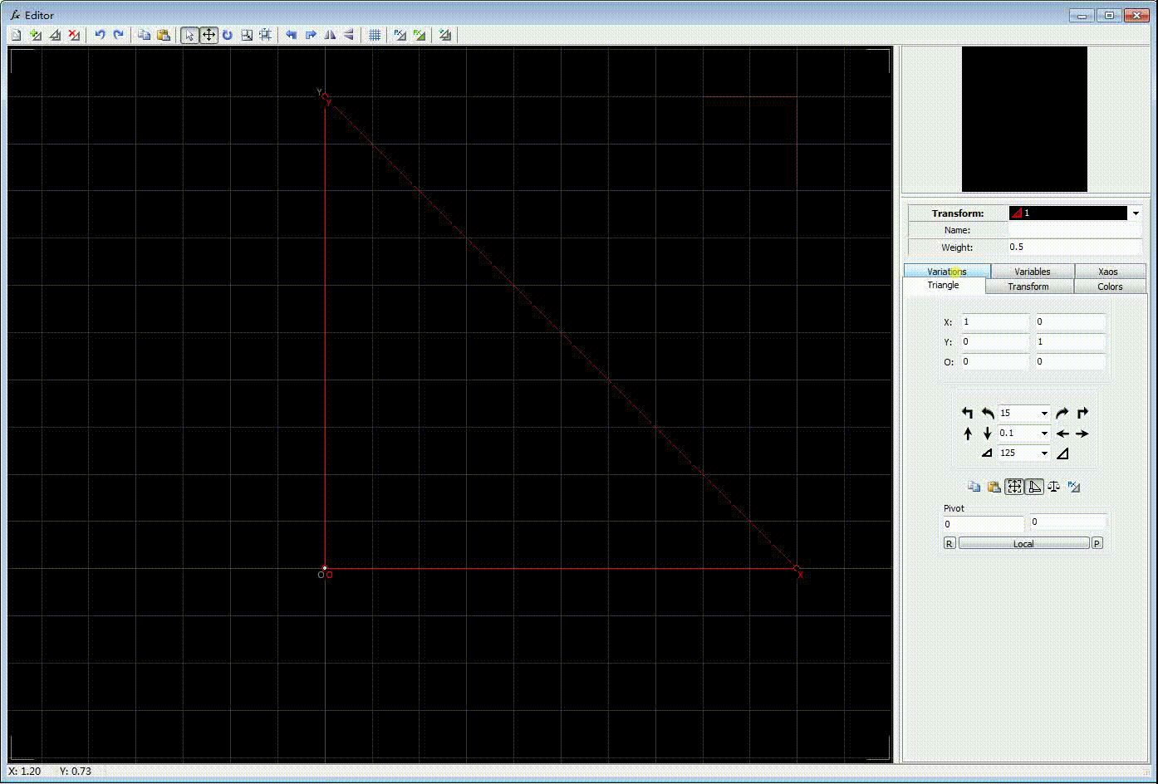Move the triangle down

[x=987, y=433]
